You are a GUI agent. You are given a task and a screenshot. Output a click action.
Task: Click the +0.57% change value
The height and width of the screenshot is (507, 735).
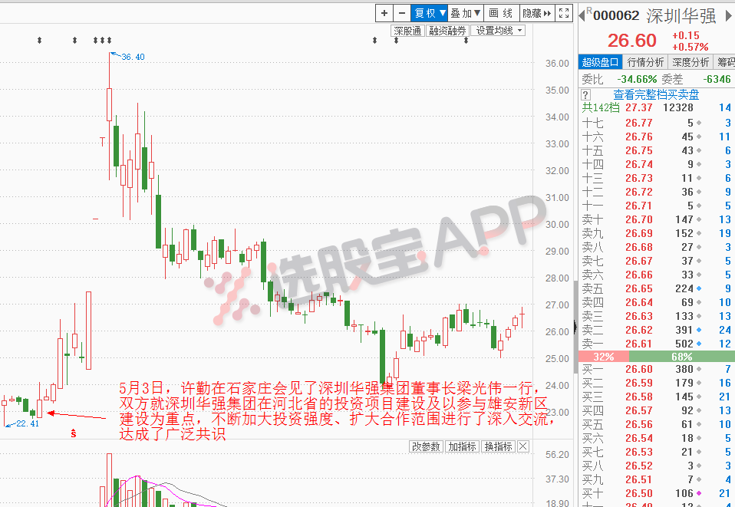[690, 47]
